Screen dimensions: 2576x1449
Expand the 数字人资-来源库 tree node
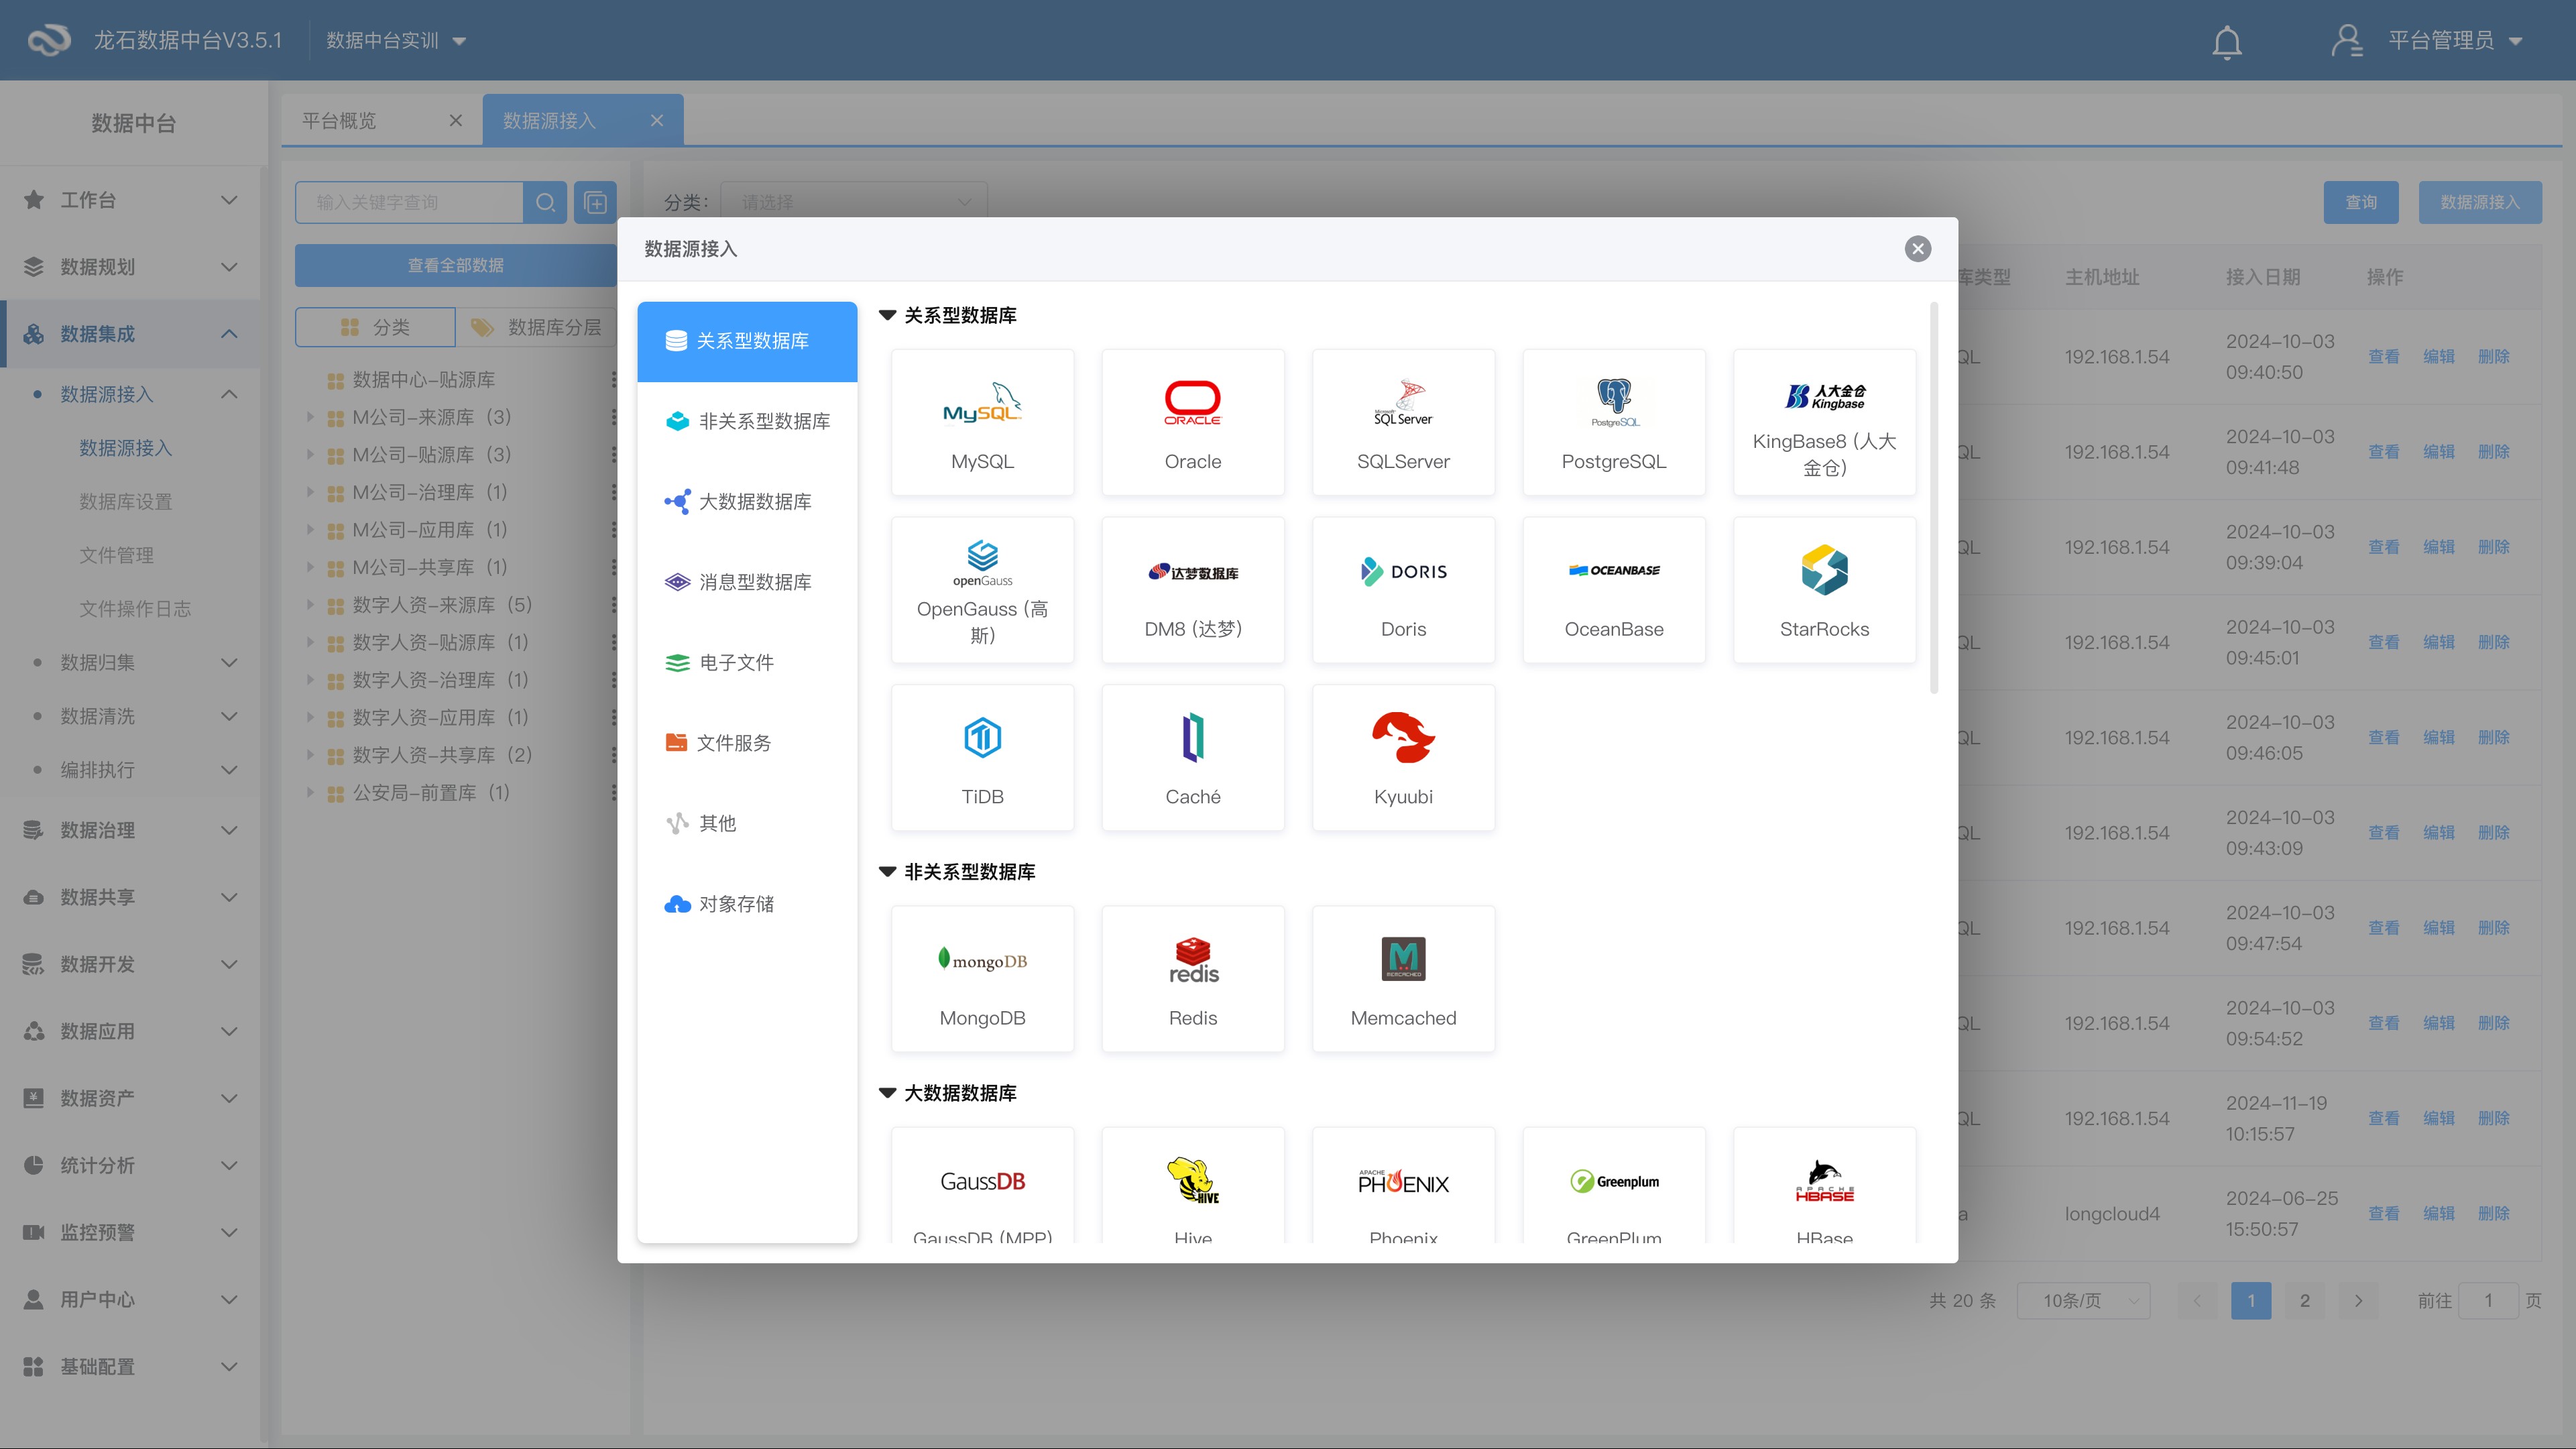(310, 605)
